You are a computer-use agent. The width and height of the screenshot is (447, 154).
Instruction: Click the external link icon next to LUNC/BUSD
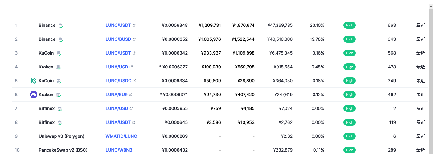(134, 39)
